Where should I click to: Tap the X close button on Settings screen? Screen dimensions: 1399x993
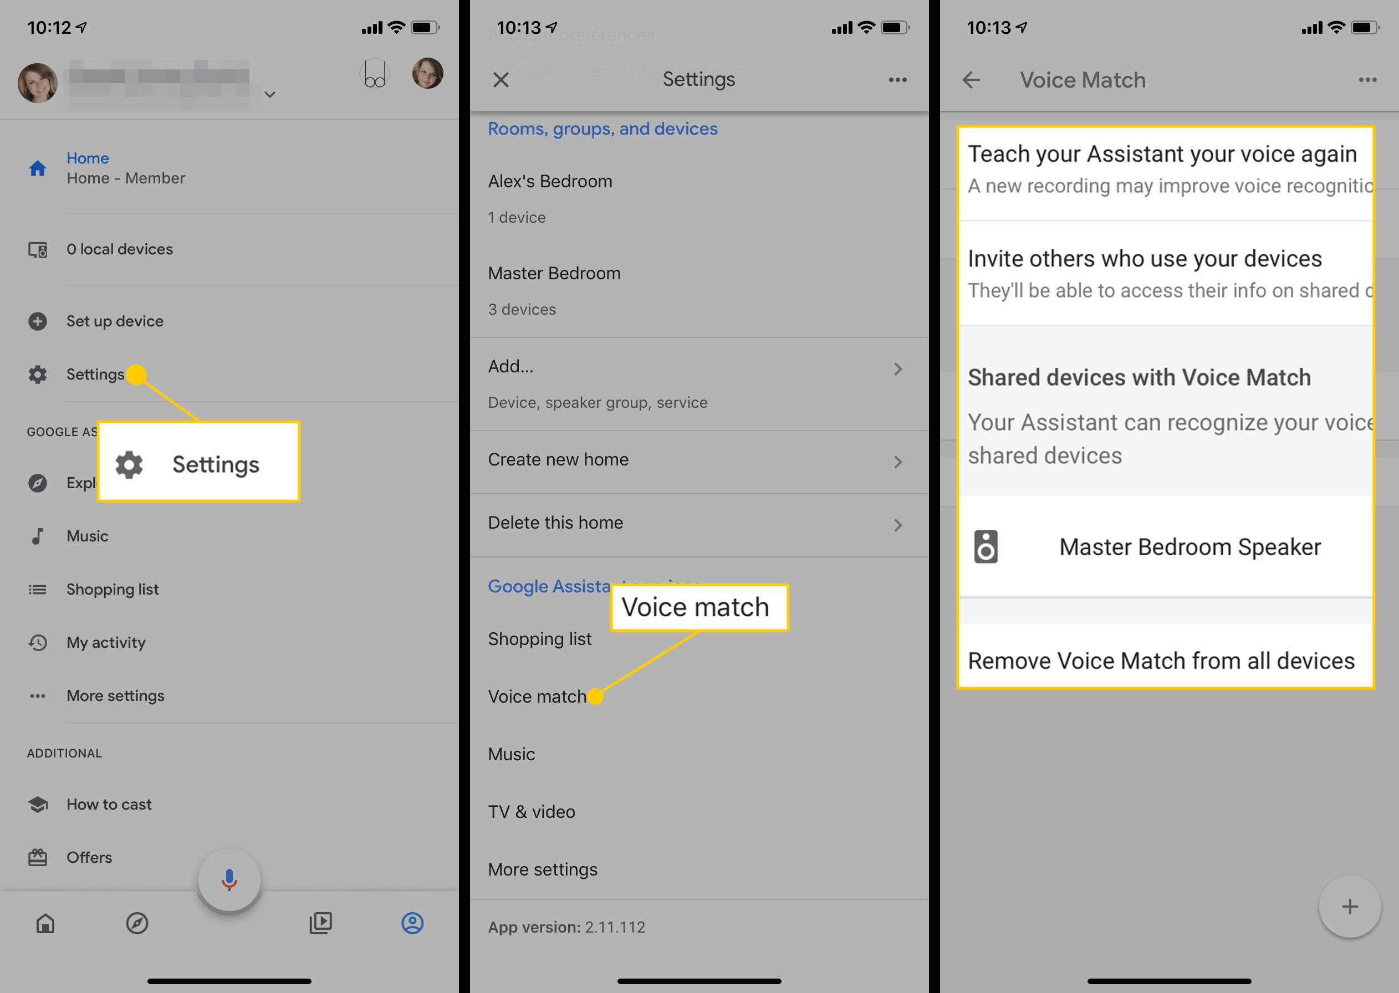[501, 80]
